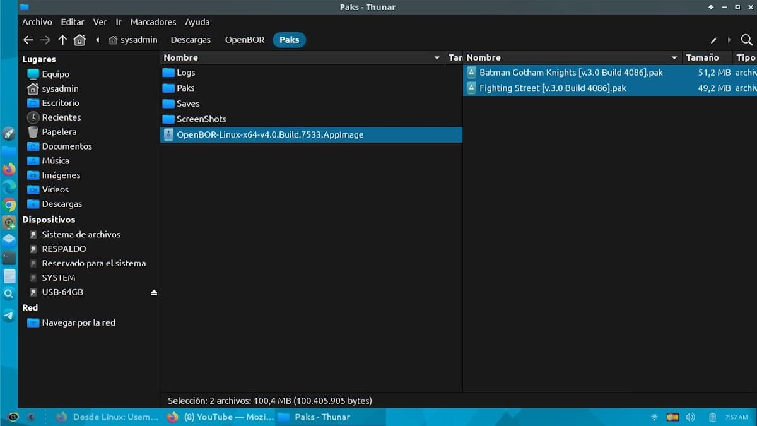757x426 pixels.
Task: Launch the rocket app in the dock
Action: pyautogui.click(x=9, y=133)
